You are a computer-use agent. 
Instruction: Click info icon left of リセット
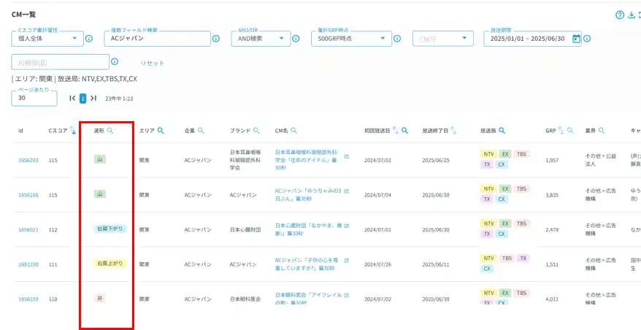pos(115,61)
